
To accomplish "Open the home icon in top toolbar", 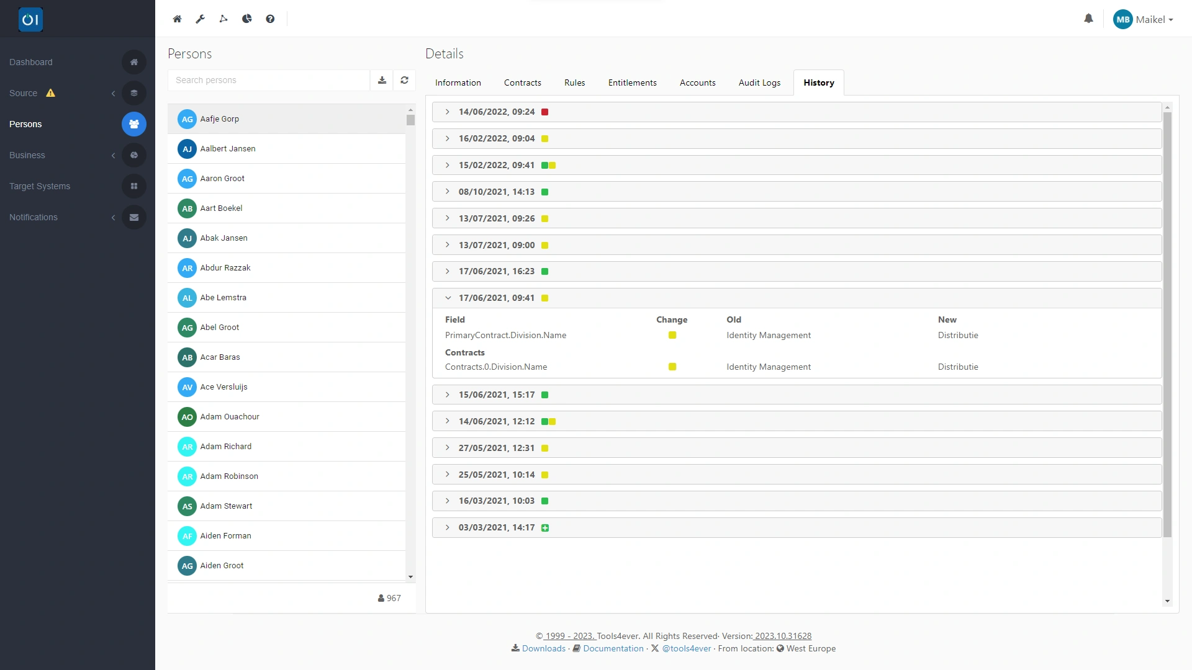I will coord(177,19).
